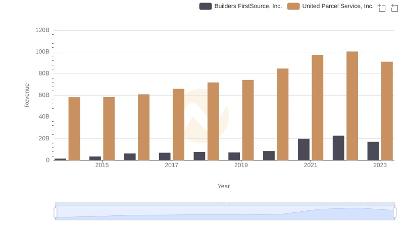Image resolution: width=404 pixels, height=232 pixels.
Task: Click the 2023 x-axis label
Action: [380, 165]
